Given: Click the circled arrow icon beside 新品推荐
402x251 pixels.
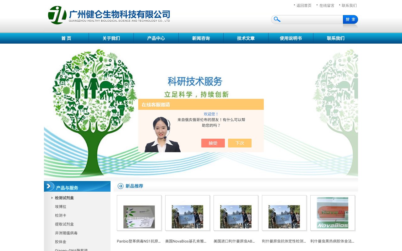Looking at the screenshot, I should point(120,186).
